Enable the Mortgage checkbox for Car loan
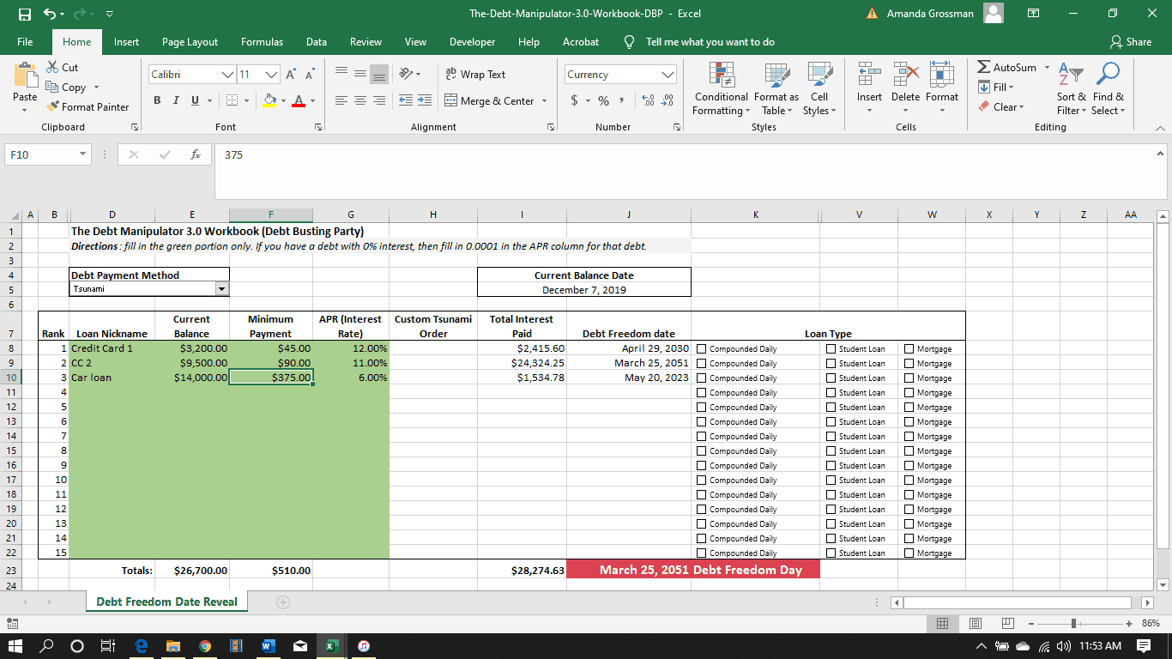 [909, 378]
